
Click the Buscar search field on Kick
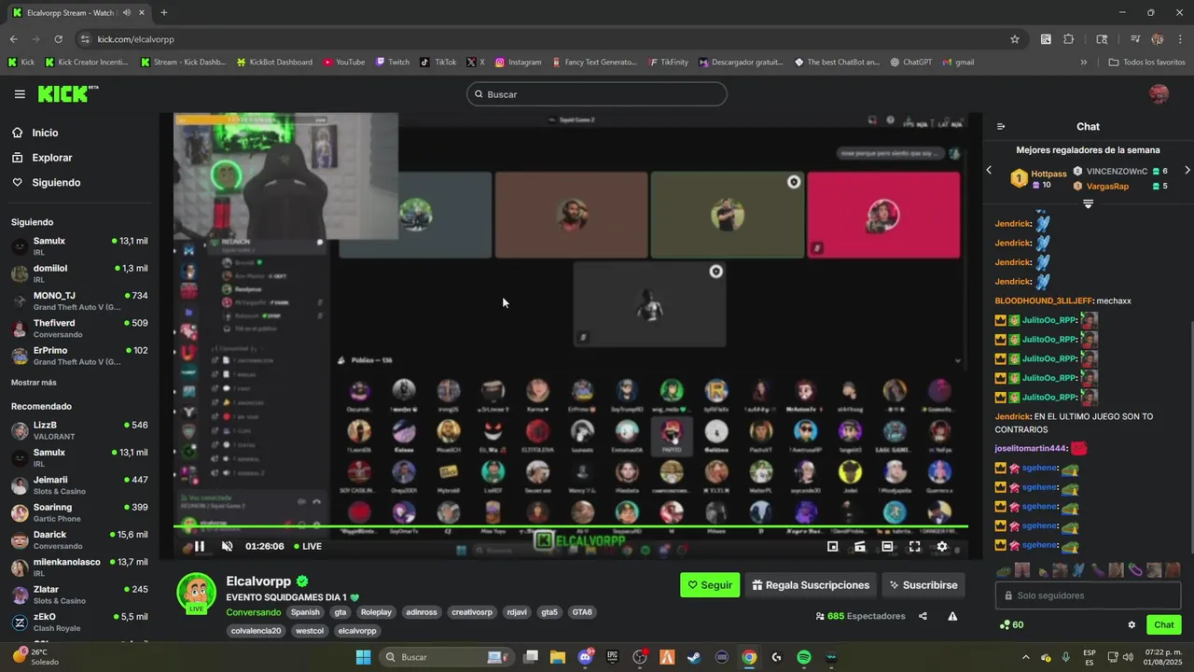click(597, 94)
